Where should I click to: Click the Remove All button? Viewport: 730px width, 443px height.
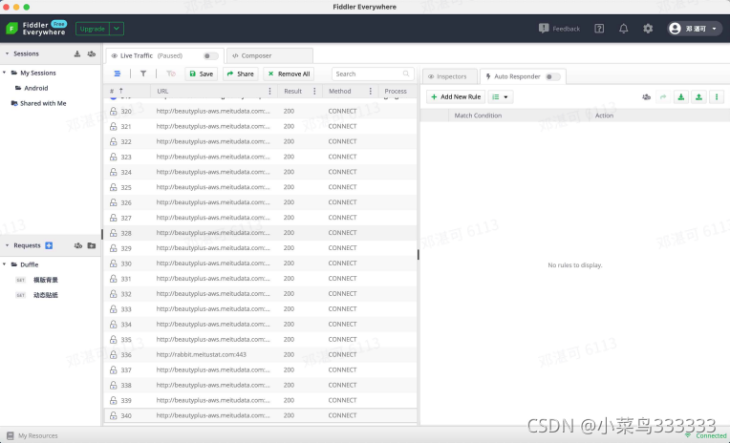pos(289,74)
